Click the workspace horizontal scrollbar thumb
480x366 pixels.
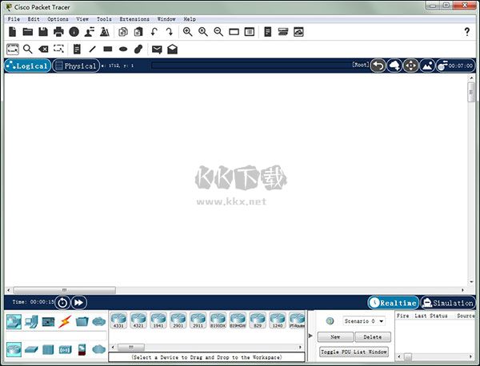64,290
